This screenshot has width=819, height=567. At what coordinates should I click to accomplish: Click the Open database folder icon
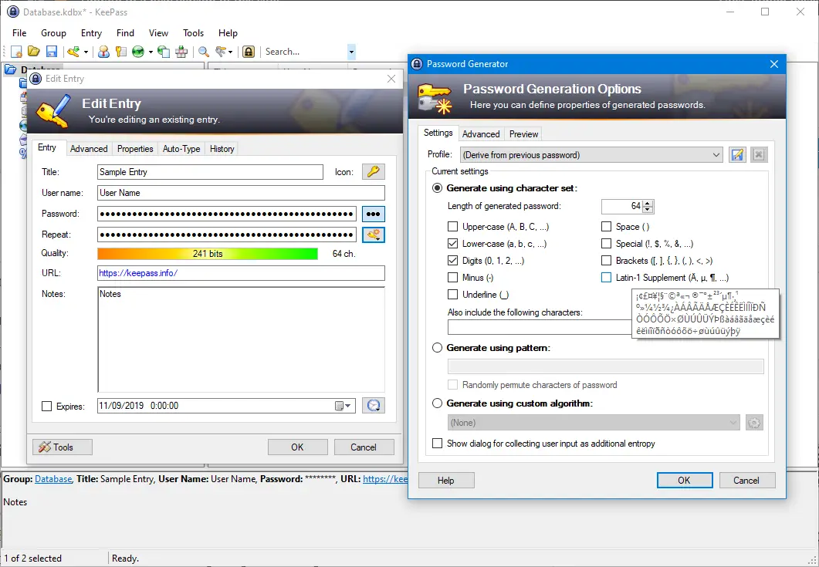click(x=34, y=51)
